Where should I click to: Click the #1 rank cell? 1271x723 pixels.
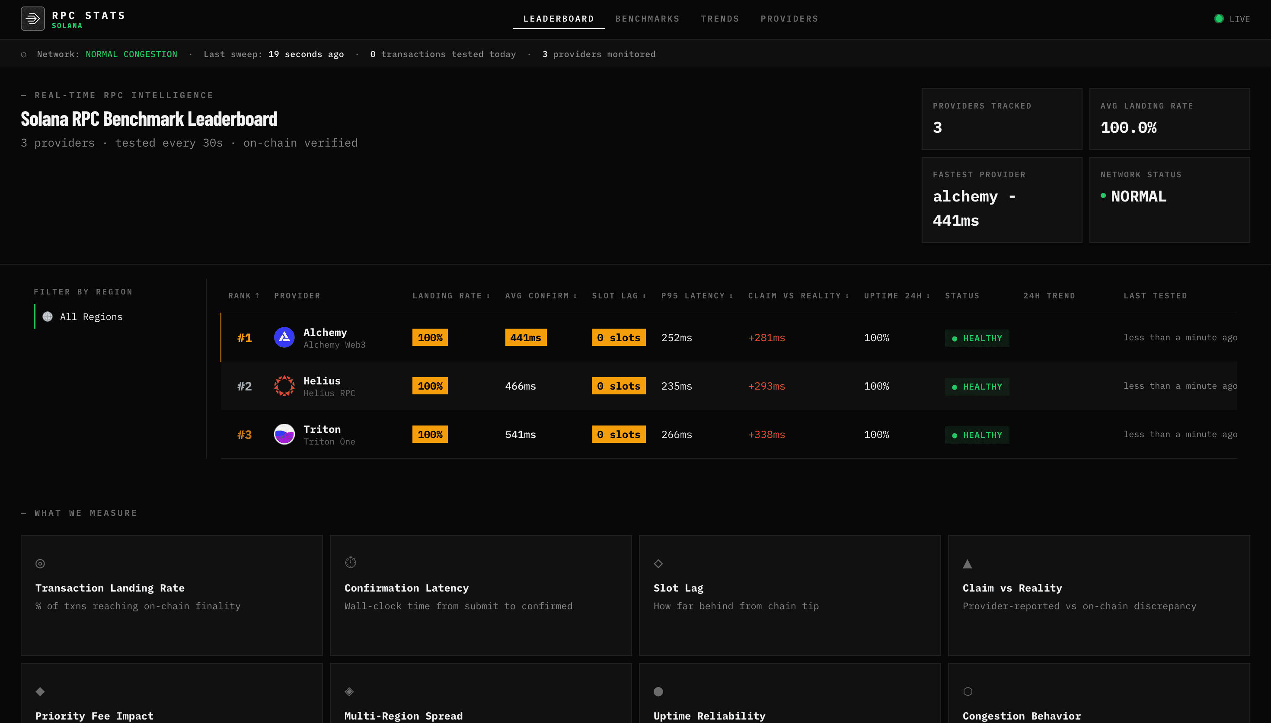pos(244,338)
